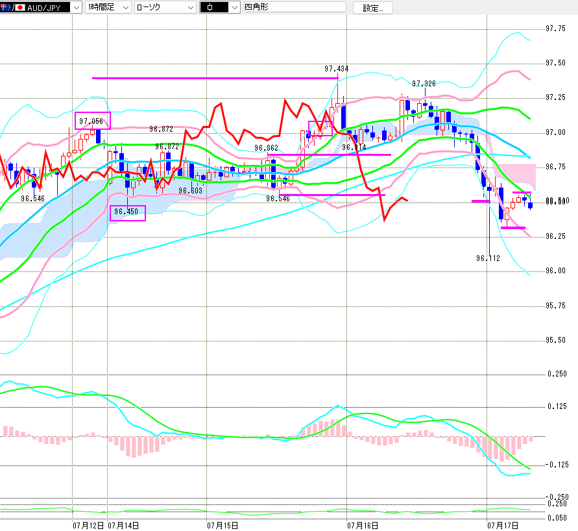Screen dimensions: 578x531
Task: Click the 96.603 price label
Action: coord(190,191)
